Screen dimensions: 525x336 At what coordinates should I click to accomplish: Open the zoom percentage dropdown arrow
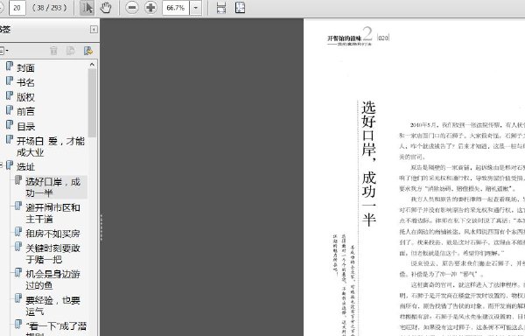(x=196, y=8)
